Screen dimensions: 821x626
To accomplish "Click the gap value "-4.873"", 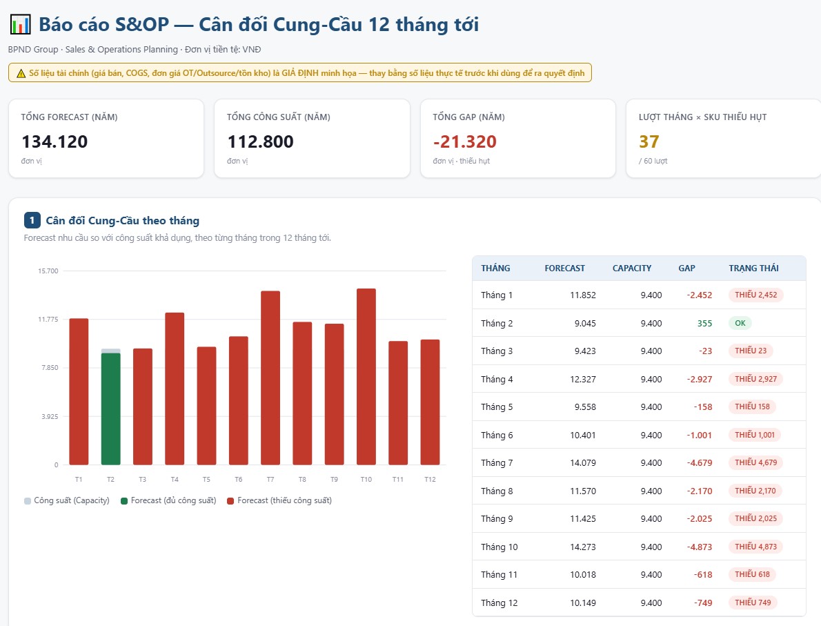I will pos(700,547).
